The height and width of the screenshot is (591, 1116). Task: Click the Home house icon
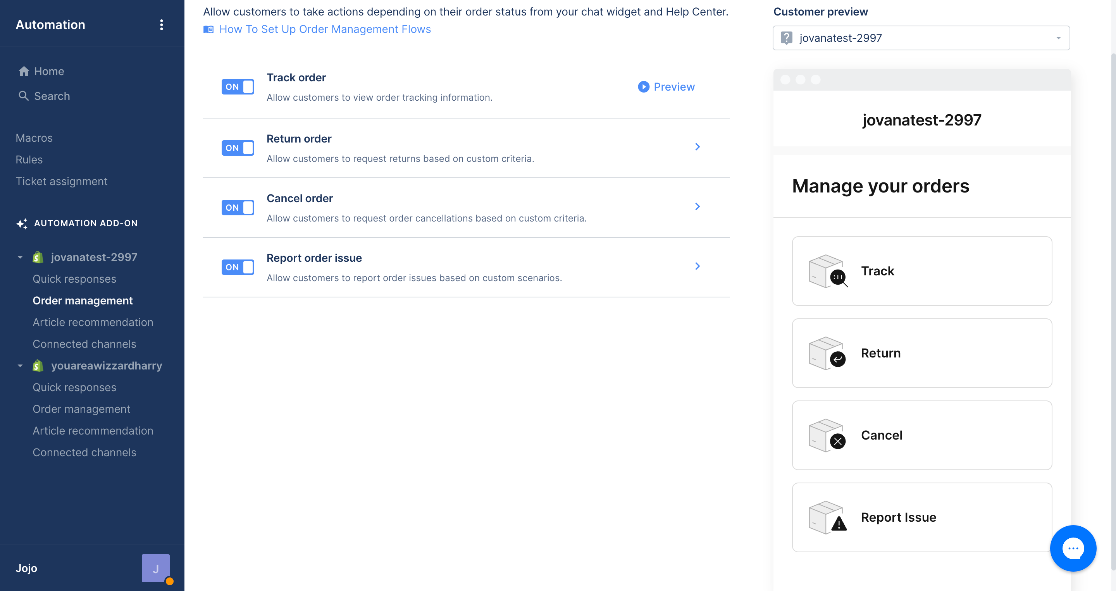click(x=24, y=71)
